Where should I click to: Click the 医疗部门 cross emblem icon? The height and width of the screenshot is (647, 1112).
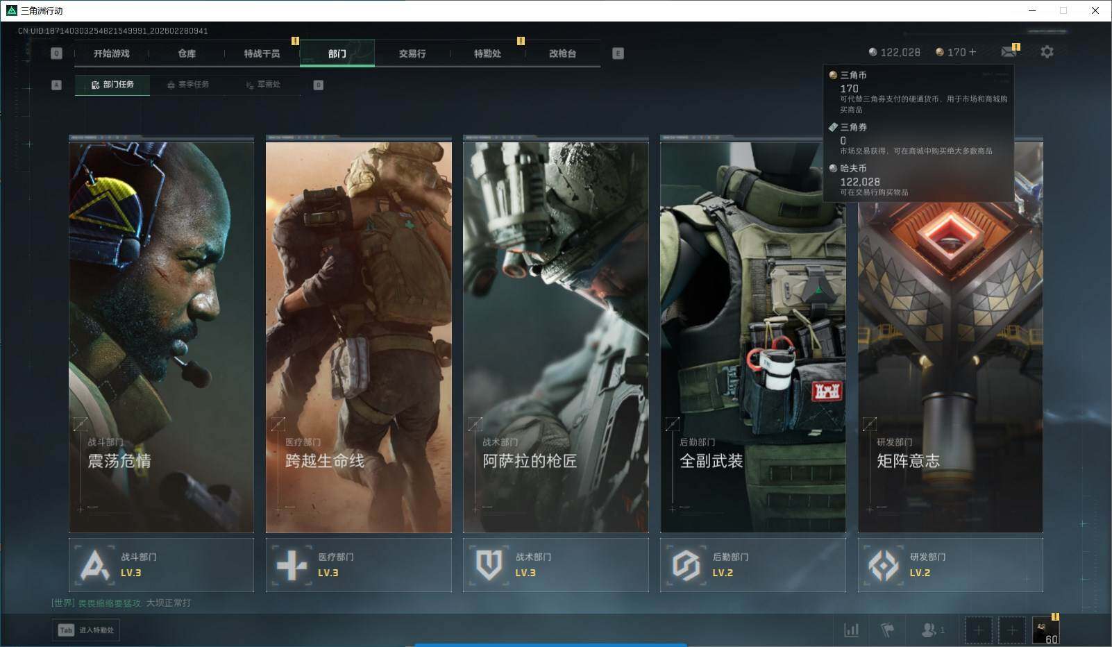pyautogui.click(x=292, y=565)
